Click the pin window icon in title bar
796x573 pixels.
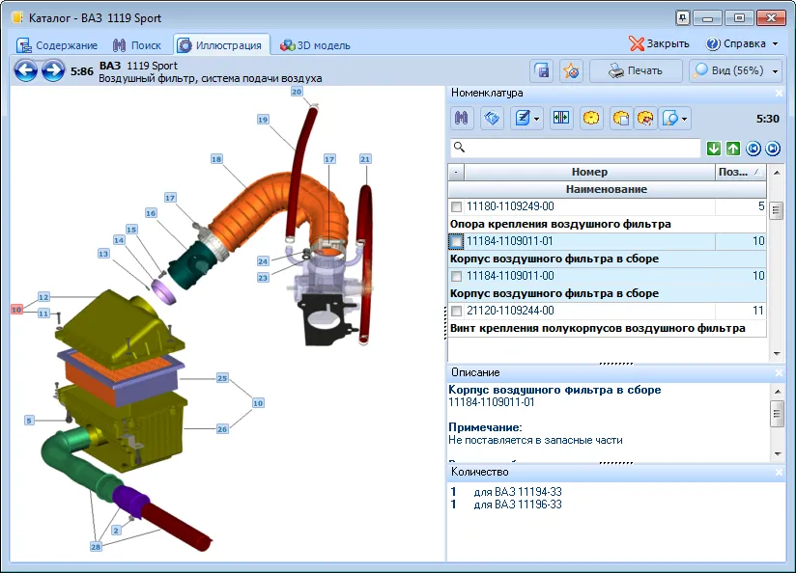point(682,17)
